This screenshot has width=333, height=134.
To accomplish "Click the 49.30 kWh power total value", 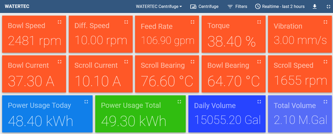I will click(134, 121).
